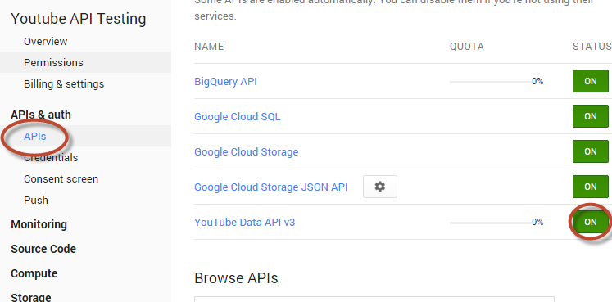Click the BigQuery API quota bar

(491, 82)
